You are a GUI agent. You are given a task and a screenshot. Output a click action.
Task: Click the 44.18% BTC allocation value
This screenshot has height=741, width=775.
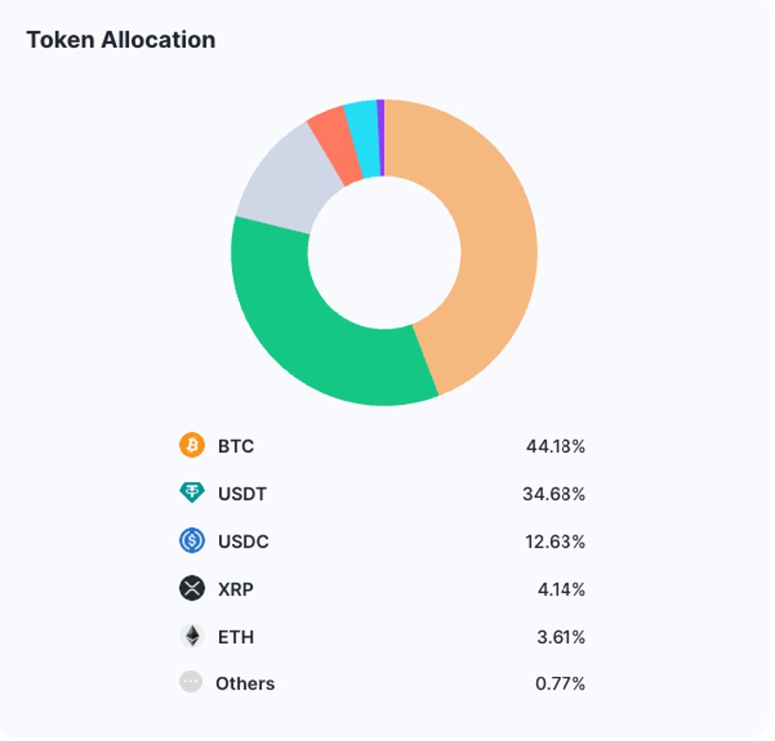(555, 447)
